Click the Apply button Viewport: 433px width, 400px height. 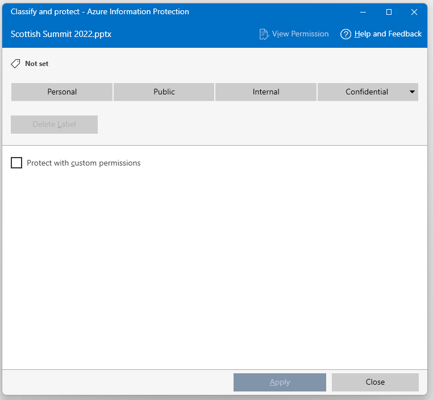click(280, 382)
